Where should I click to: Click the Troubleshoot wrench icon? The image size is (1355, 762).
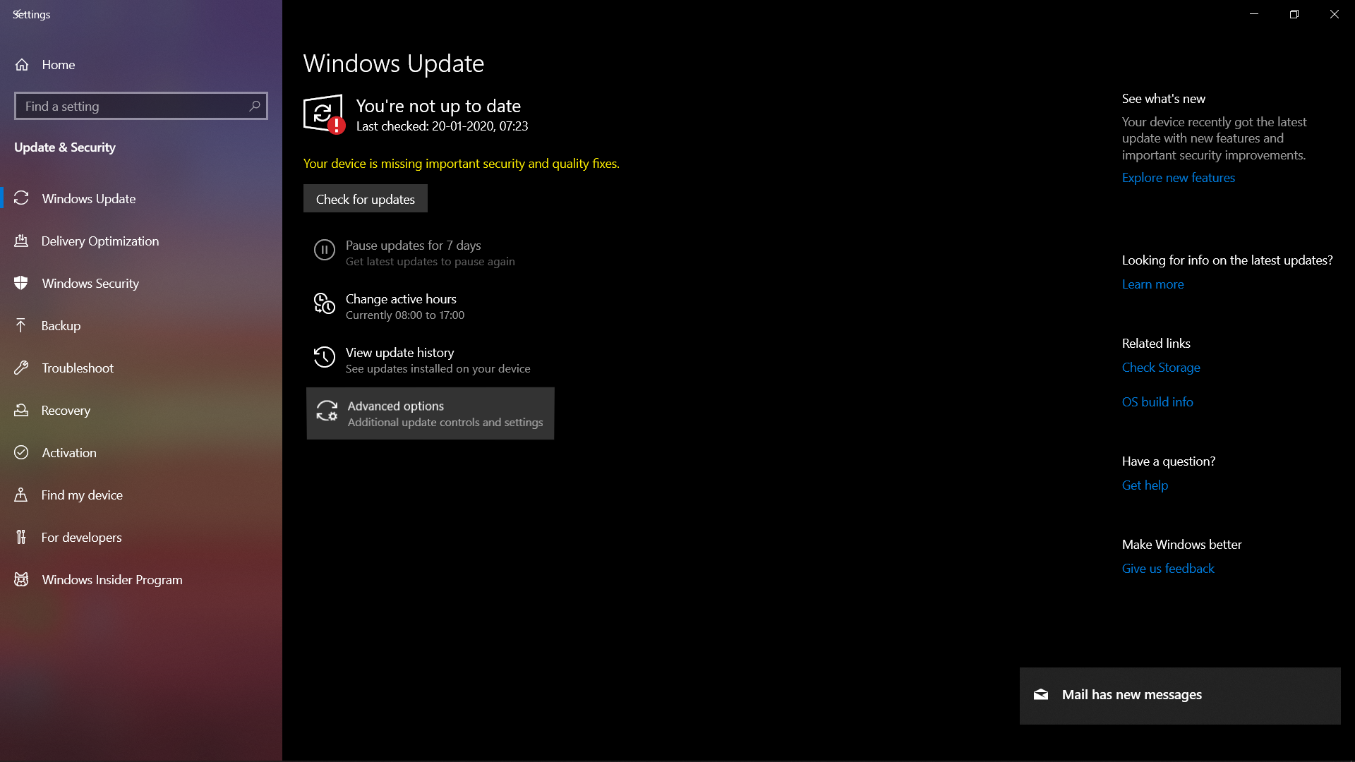click(21, 368)
